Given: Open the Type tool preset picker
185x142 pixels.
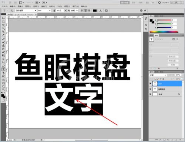Looking at the screenshot, I should tap(5, 11).
